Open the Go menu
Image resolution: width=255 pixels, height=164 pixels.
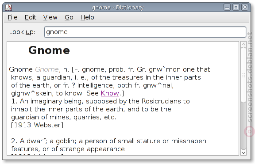pos(69,17)
